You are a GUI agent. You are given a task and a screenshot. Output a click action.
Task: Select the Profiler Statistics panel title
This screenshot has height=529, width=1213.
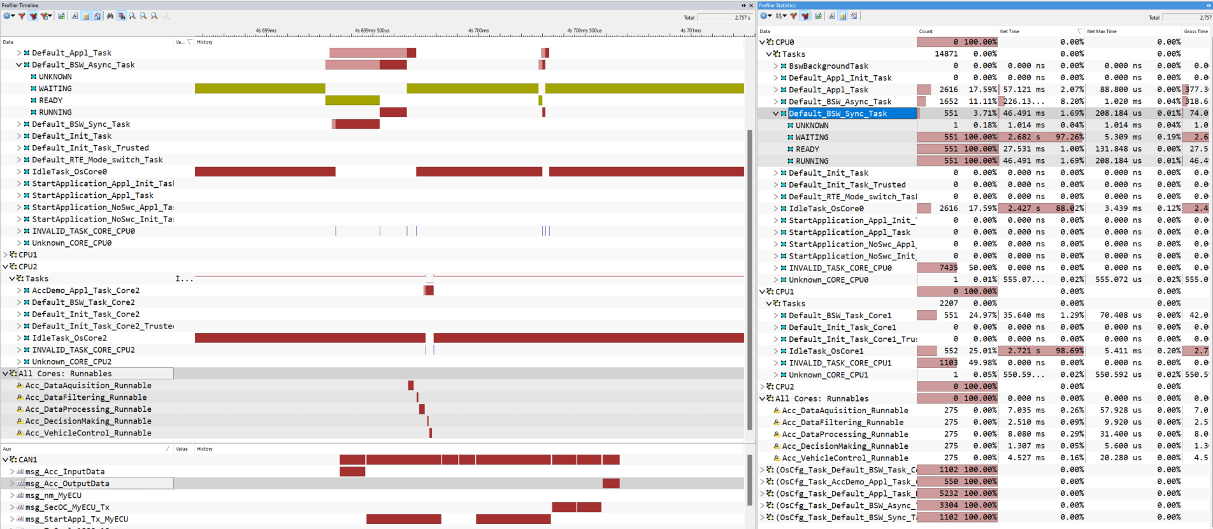[x=777, y=5]
